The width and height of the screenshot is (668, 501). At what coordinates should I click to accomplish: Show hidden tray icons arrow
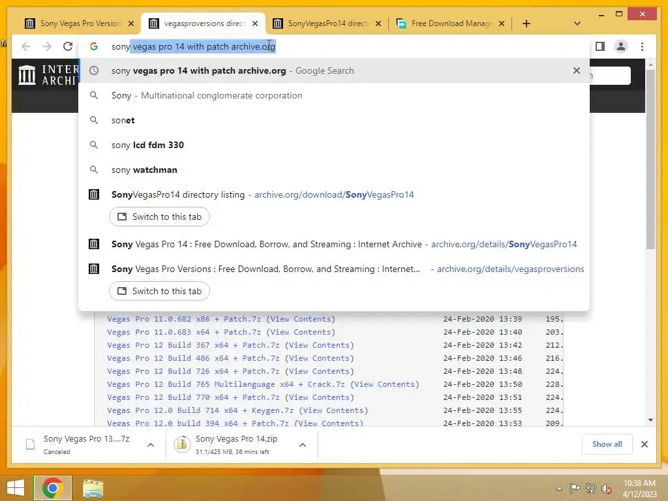coord(559,489)
